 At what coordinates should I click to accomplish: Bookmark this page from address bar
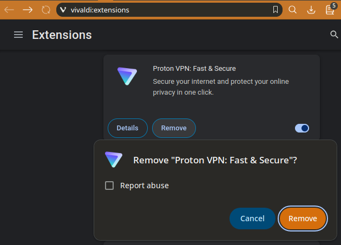[x=276, y=10]
